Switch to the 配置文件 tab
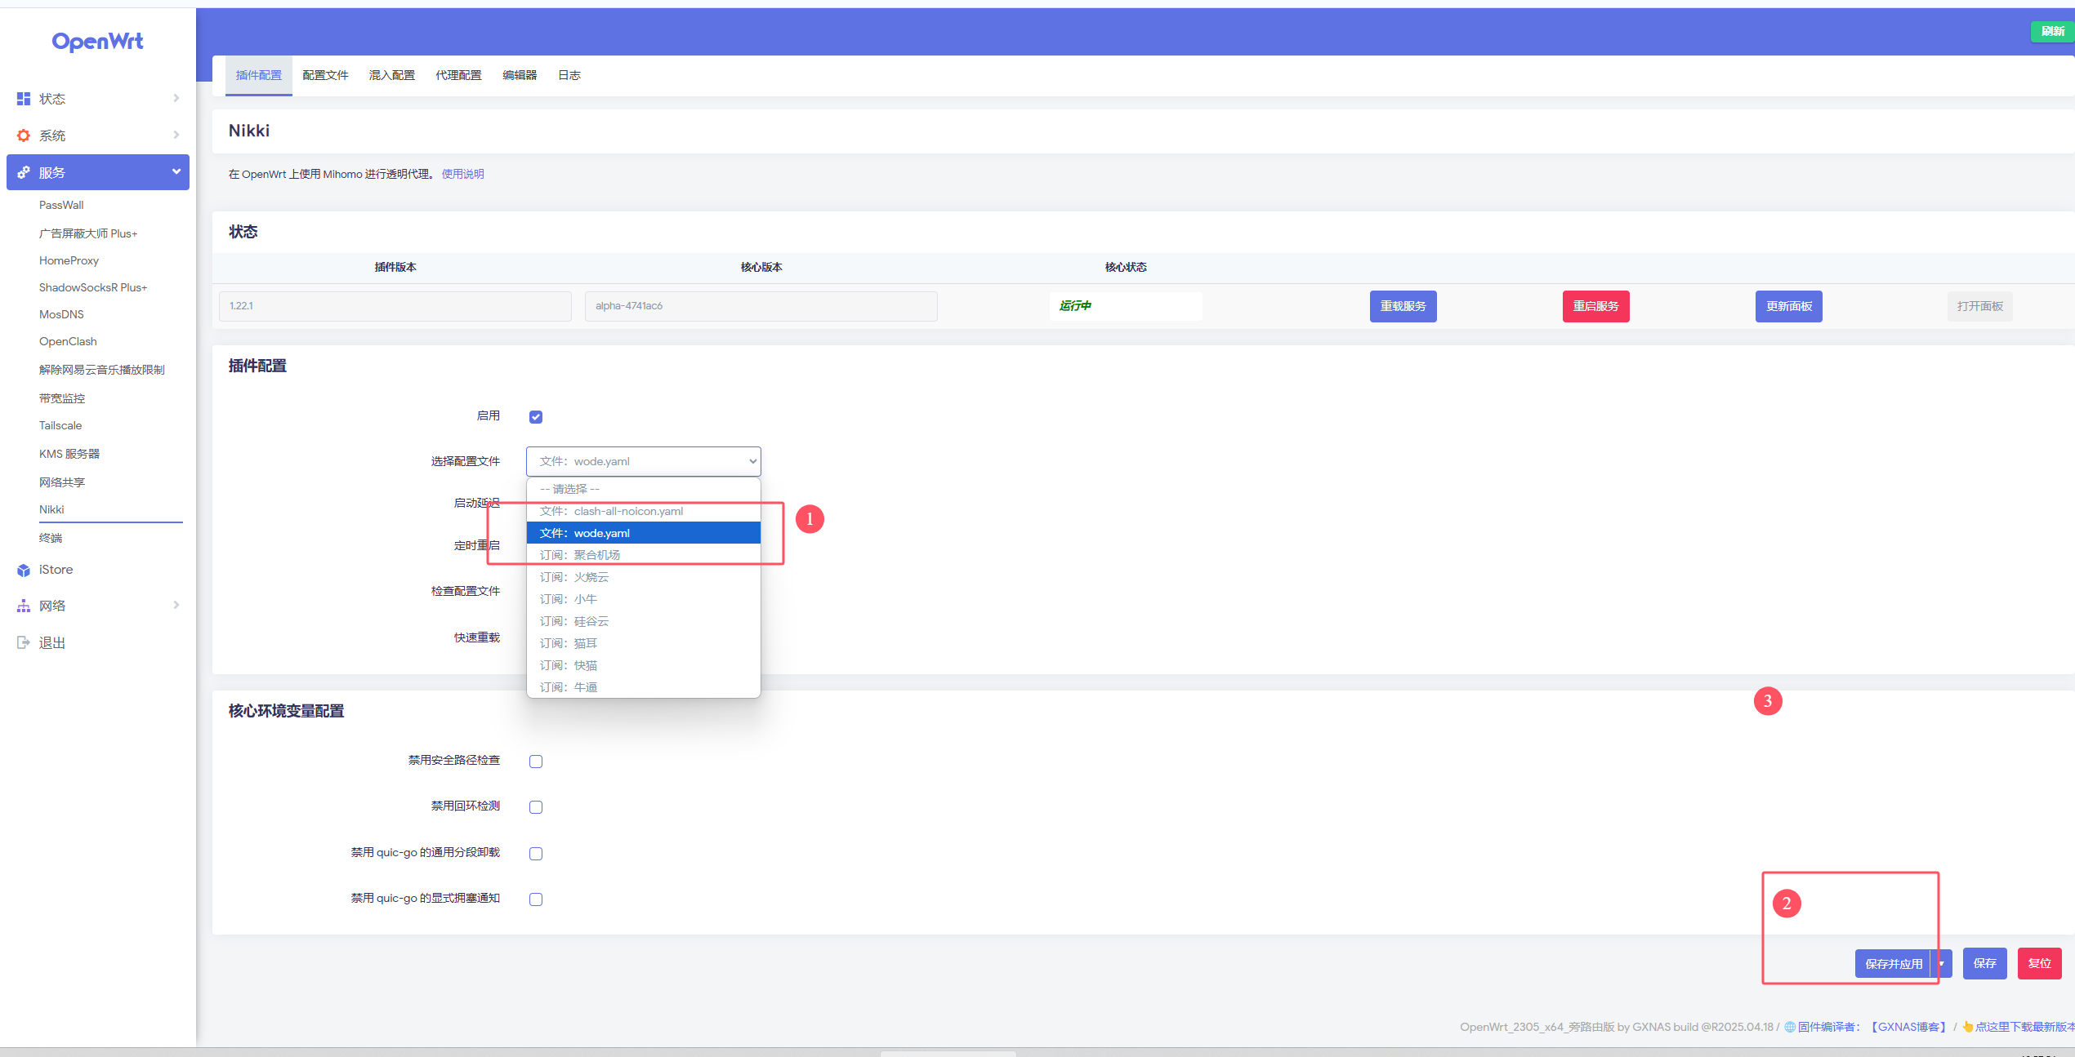Viewport: 2075px width, 1057px height. [x=325, y=75]
